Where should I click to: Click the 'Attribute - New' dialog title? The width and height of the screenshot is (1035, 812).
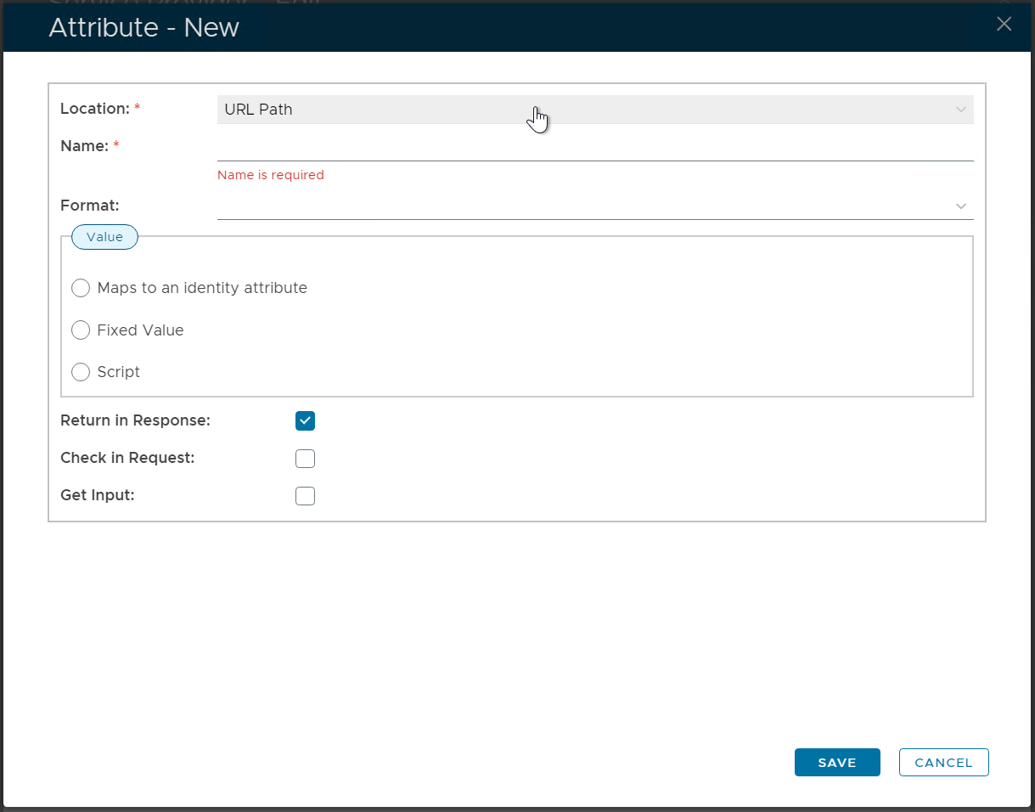point(144,28)
